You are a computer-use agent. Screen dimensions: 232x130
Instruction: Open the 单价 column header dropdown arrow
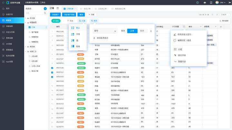click(201, 27)
